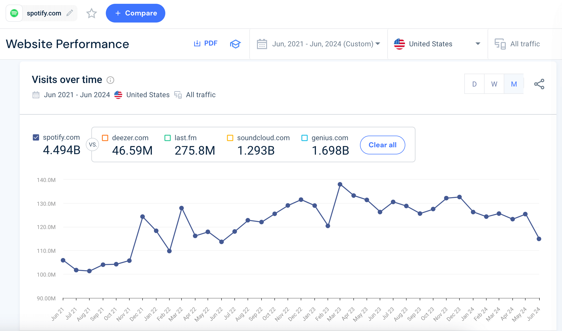The image size is (562, 331).
Task: Click the United States flag icon in filter
Action: click(399, 44)
